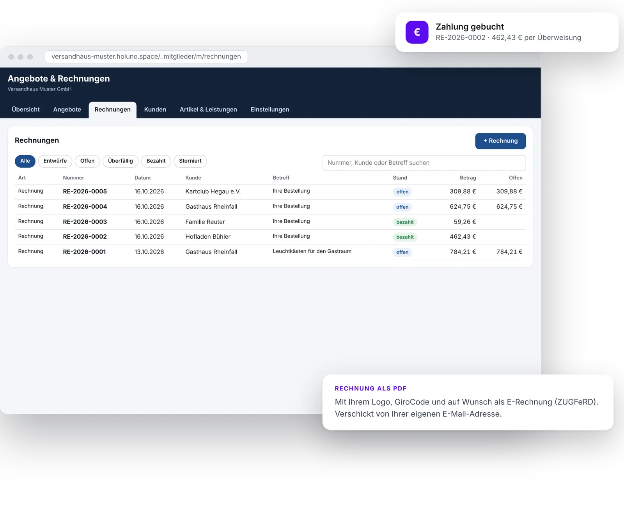Click the browser address bar URL

pos(146,57)
